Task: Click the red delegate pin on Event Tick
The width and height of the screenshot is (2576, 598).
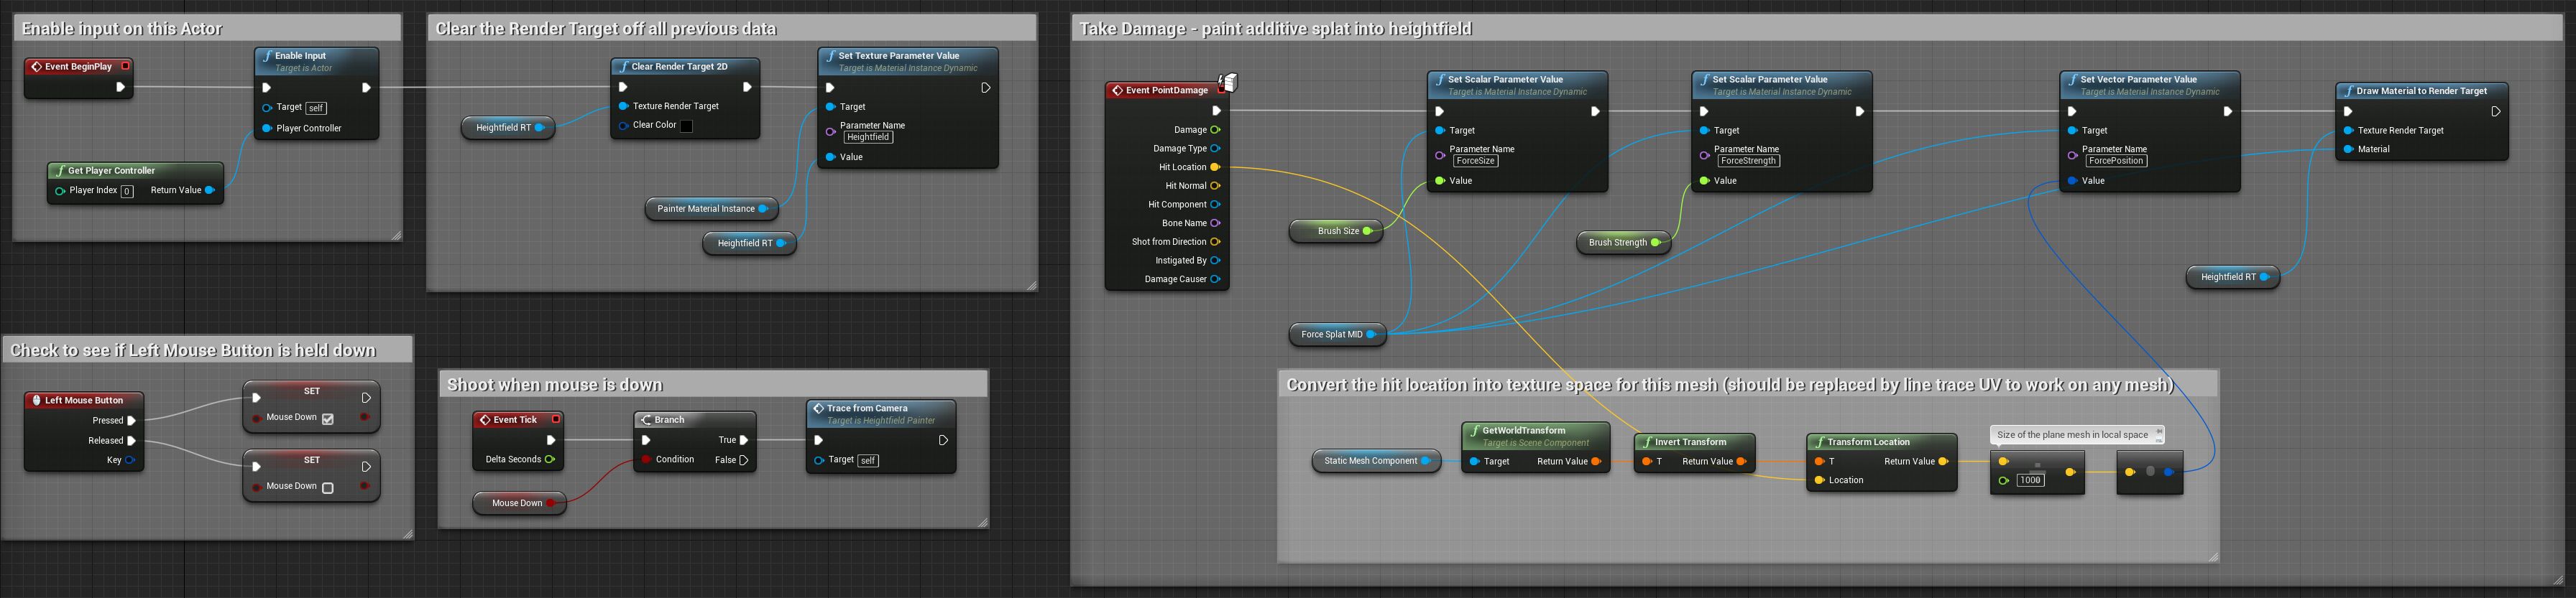Action: click(x=555, y=419)
